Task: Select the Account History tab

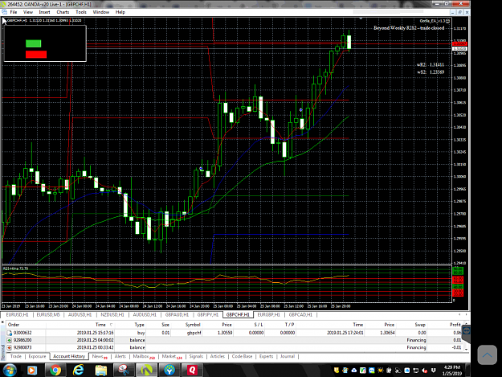Action: pos(69,356)
